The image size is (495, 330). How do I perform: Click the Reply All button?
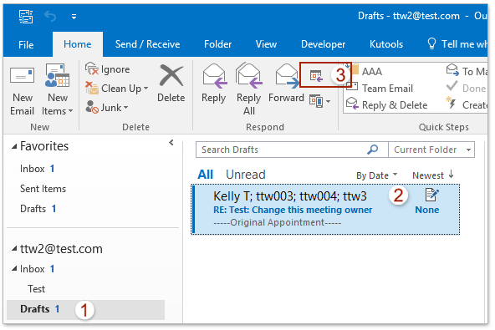point(249,89)
